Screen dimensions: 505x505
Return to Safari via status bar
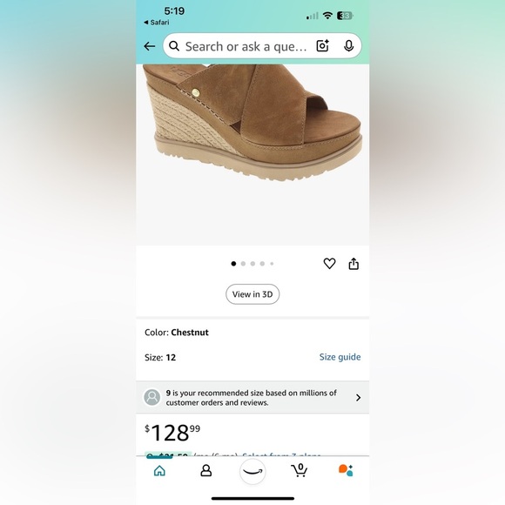point(157,23)
